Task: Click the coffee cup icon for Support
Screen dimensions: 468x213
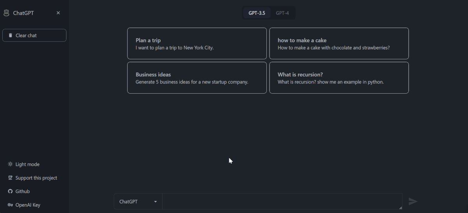Action: (11, 178)
